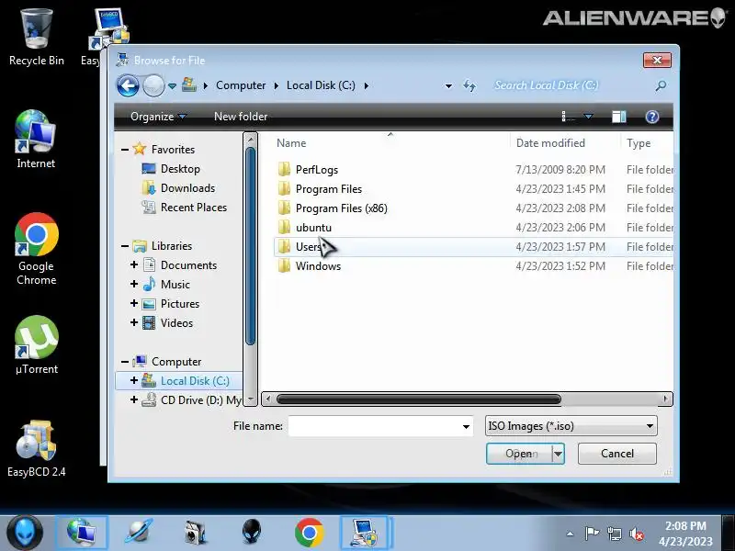Click the Search Local Disk (C:) field

pyautogui.click(x=571, y=85)
